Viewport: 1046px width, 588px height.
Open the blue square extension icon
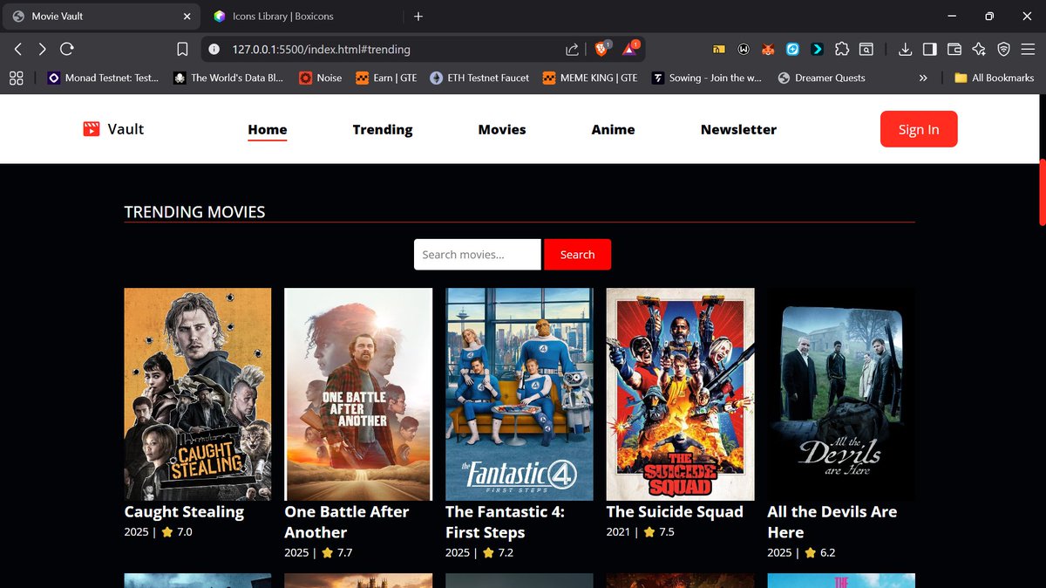[793, 50]
